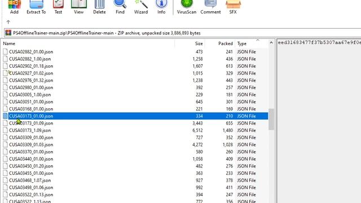Click size value 3,443
The image size is (361, 203).
point(197,123)
